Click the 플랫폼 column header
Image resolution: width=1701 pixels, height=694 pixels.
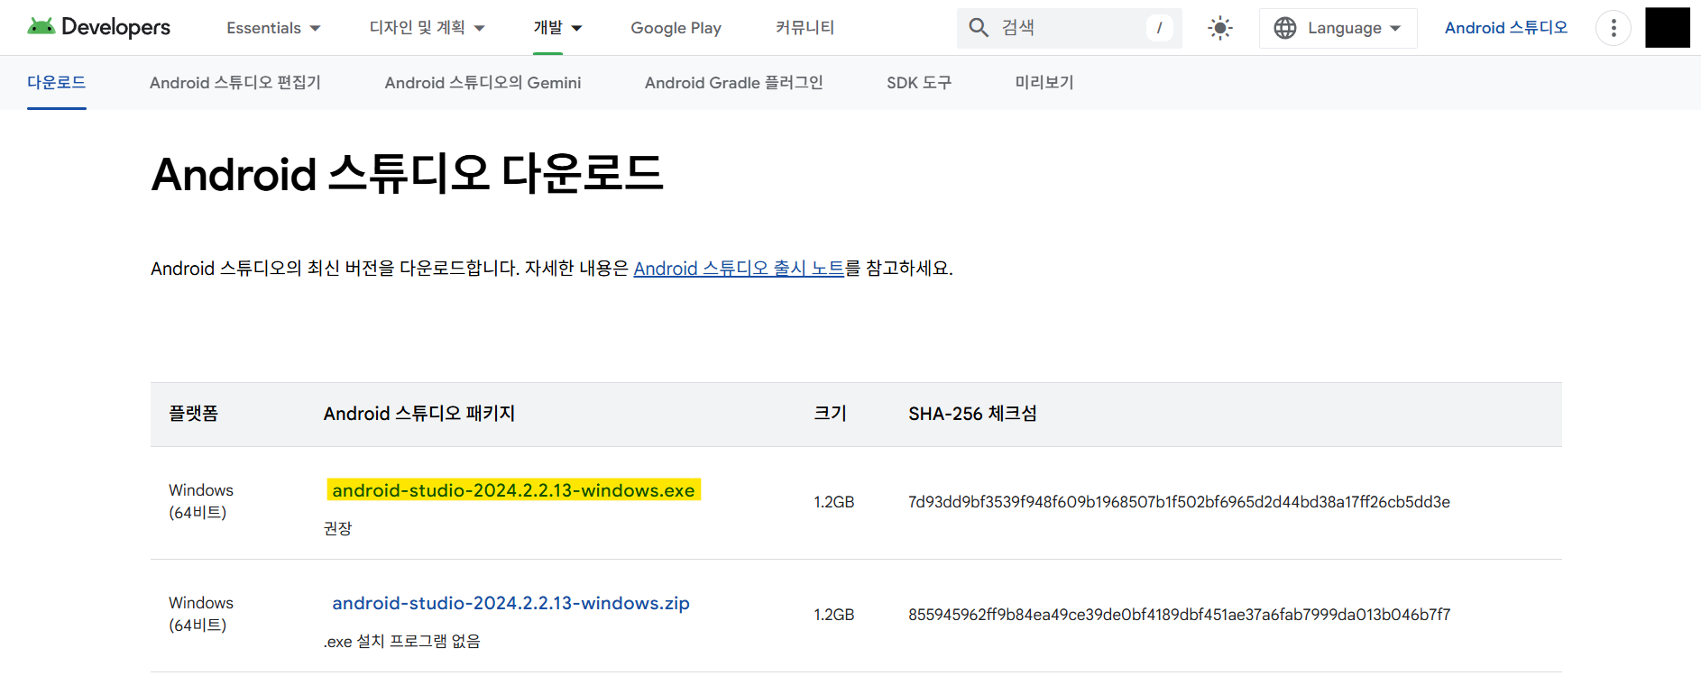pos(194,414)
